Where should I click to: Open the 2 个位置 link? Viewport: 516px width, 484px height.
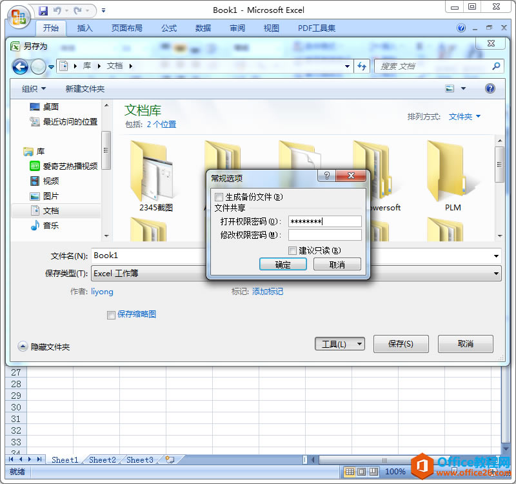coord(161,125)
